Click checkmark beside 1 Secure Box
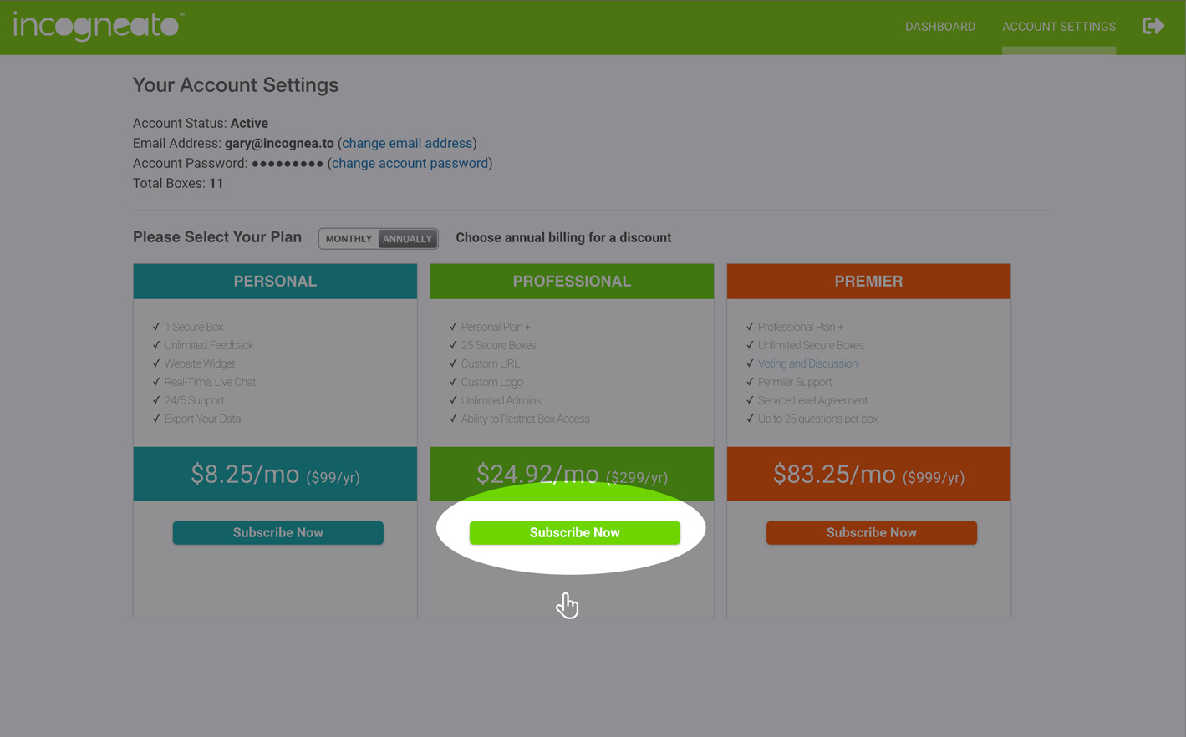Screen dimensions: 1186x737 [x=156, y=327]
